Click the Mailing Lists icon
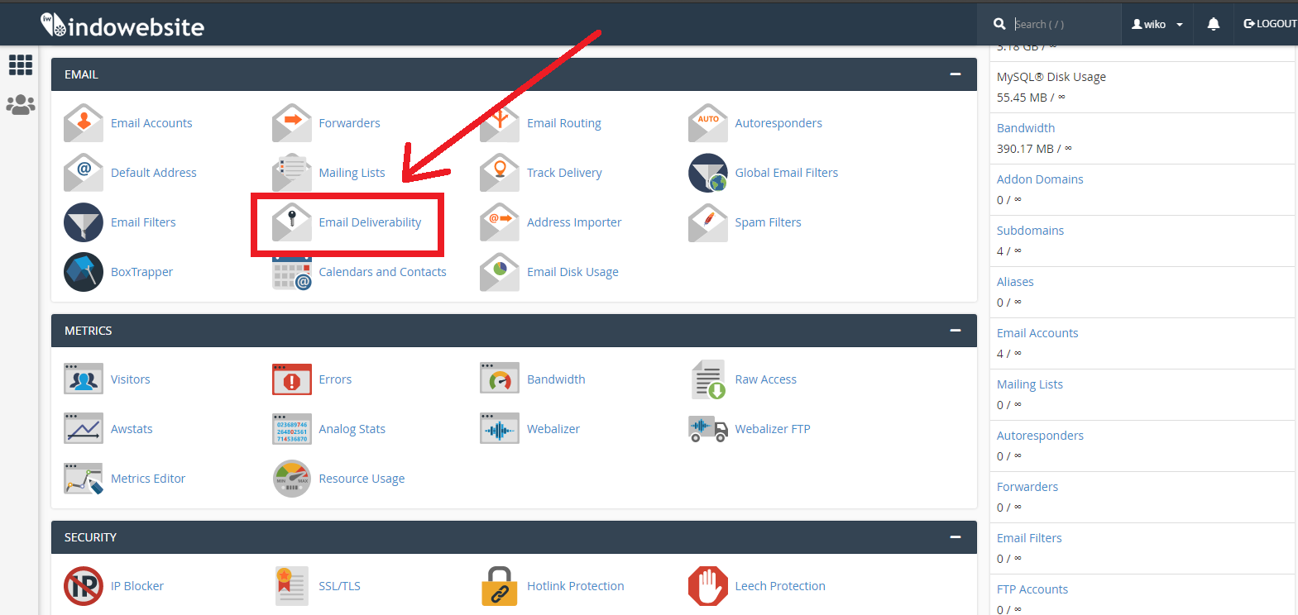 (x=292, y=173)
